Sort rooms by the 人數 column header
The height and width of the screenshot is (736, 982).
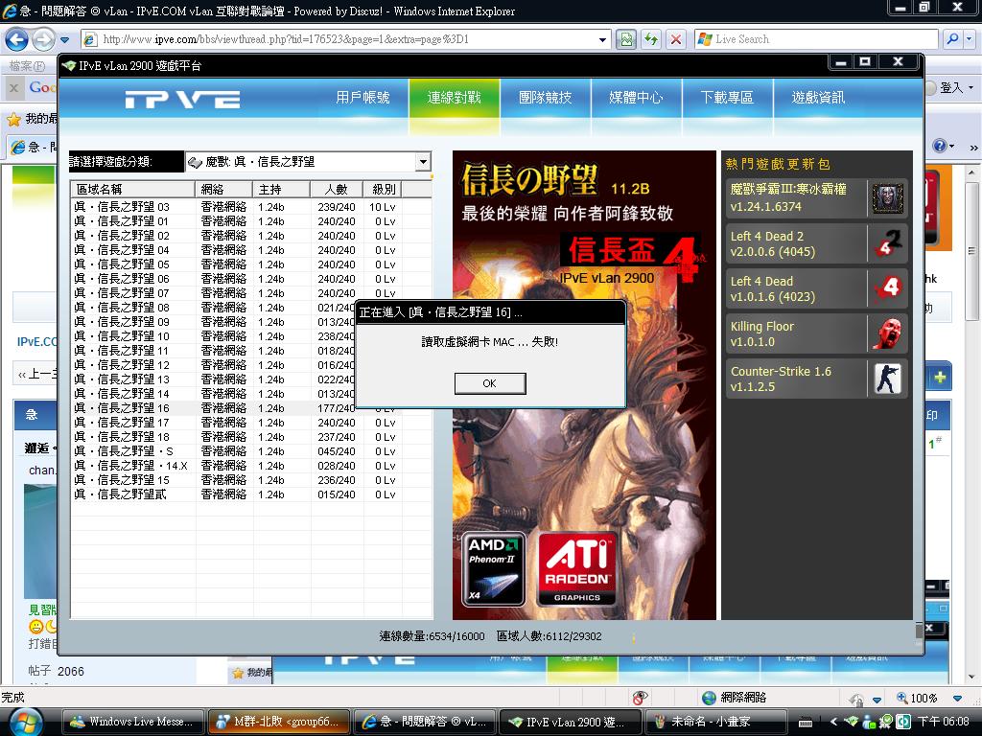pos(336,189)
